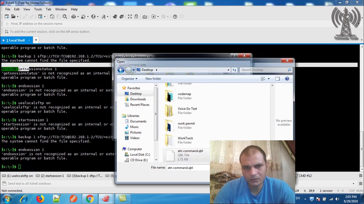364x204 pixels.
Task: Open session folder icon in Xshell toolbar
Action: point(13,16)
